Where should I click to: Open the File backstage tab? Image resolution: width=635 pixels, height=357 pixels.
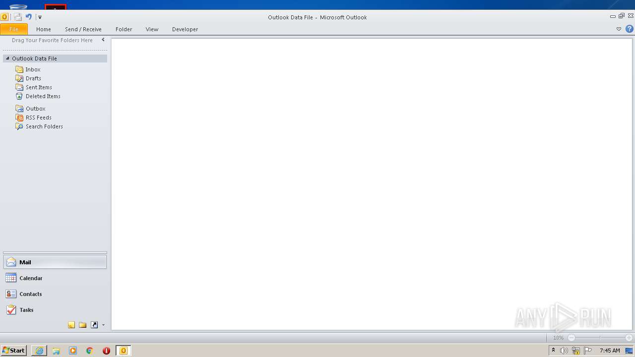14,29
